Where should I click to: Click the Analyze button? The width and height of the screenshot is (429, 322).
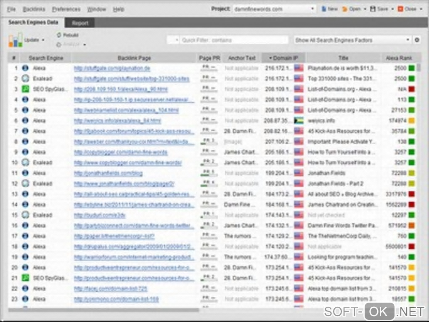[68, 44]
